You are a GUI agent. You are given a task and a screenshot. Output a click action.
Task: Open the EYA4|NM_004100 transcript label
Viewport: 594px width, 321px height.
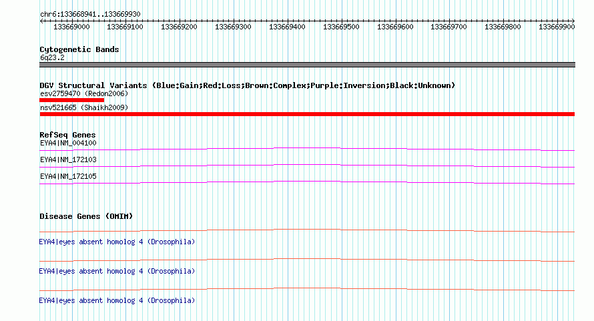(68, 143)
